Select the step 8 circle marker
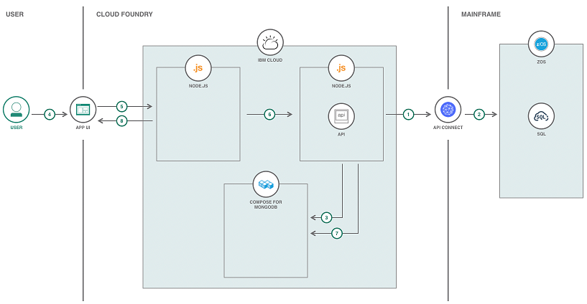 click(121, 121)
